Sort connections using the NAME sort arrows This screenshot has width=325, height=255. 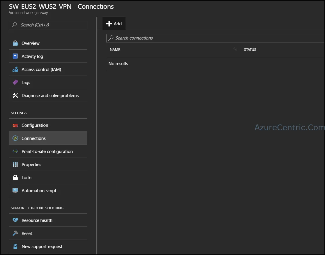tap(235, 49)
